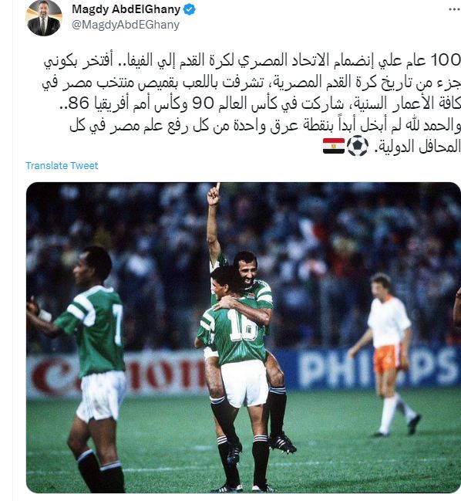Click the @MagdyAbdEGhany handle
461x501 pixels.
[126, 25]
